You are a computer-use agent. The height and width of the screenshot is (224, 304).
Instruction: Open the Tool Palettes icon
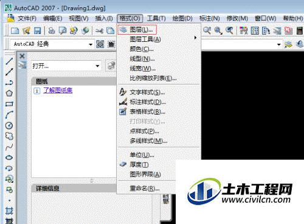click(x=266, y=30)
